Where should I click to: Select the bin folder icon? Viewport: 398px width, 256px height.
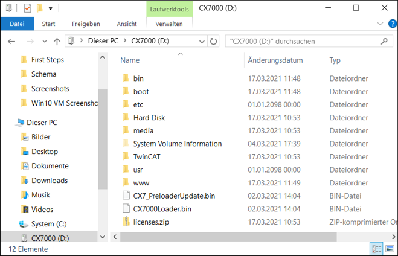126,78
